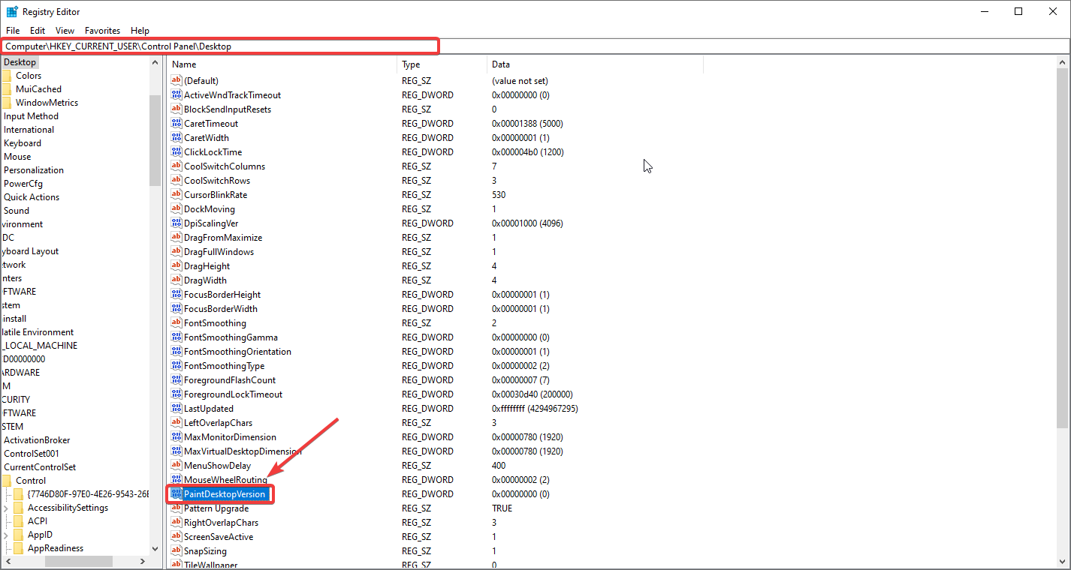Select the FontSmoothing string icon
Screen dimensions: 1071x570
[177, 323]
